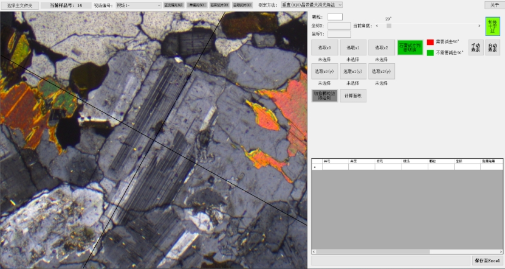Click the 选取x0(y) button
The height and width of the screenshot is (269, 505).
pos(324,71)
